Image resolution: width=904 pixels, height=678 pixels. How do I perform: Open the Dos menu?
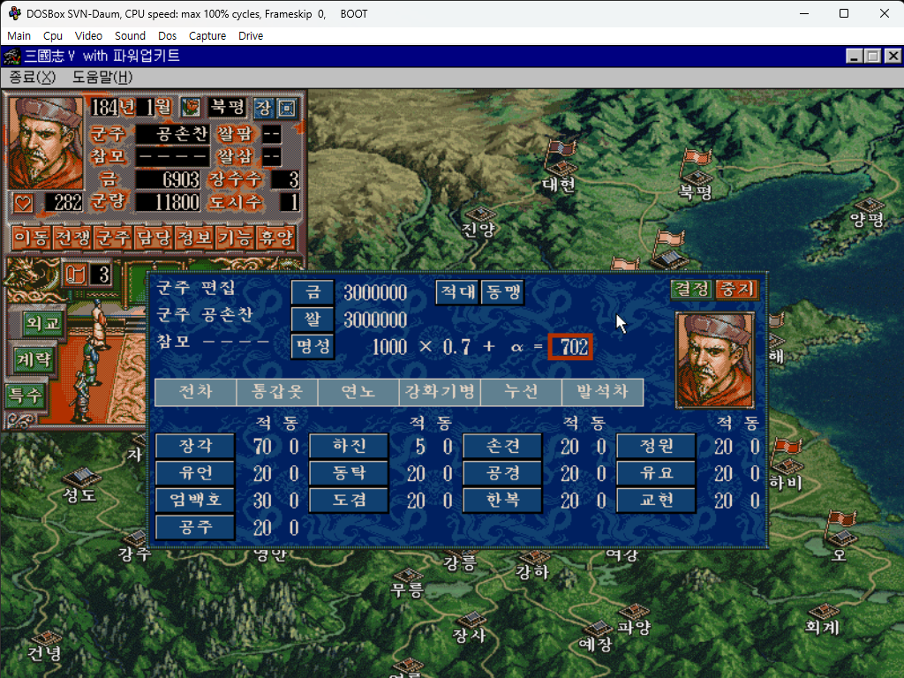167,35
